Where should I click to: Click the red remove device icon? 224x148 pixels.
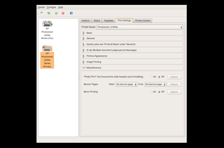tap(63, 13)
